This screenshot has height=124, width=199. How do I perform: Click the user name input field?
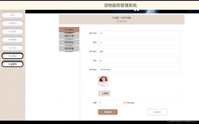pos(139,51)
